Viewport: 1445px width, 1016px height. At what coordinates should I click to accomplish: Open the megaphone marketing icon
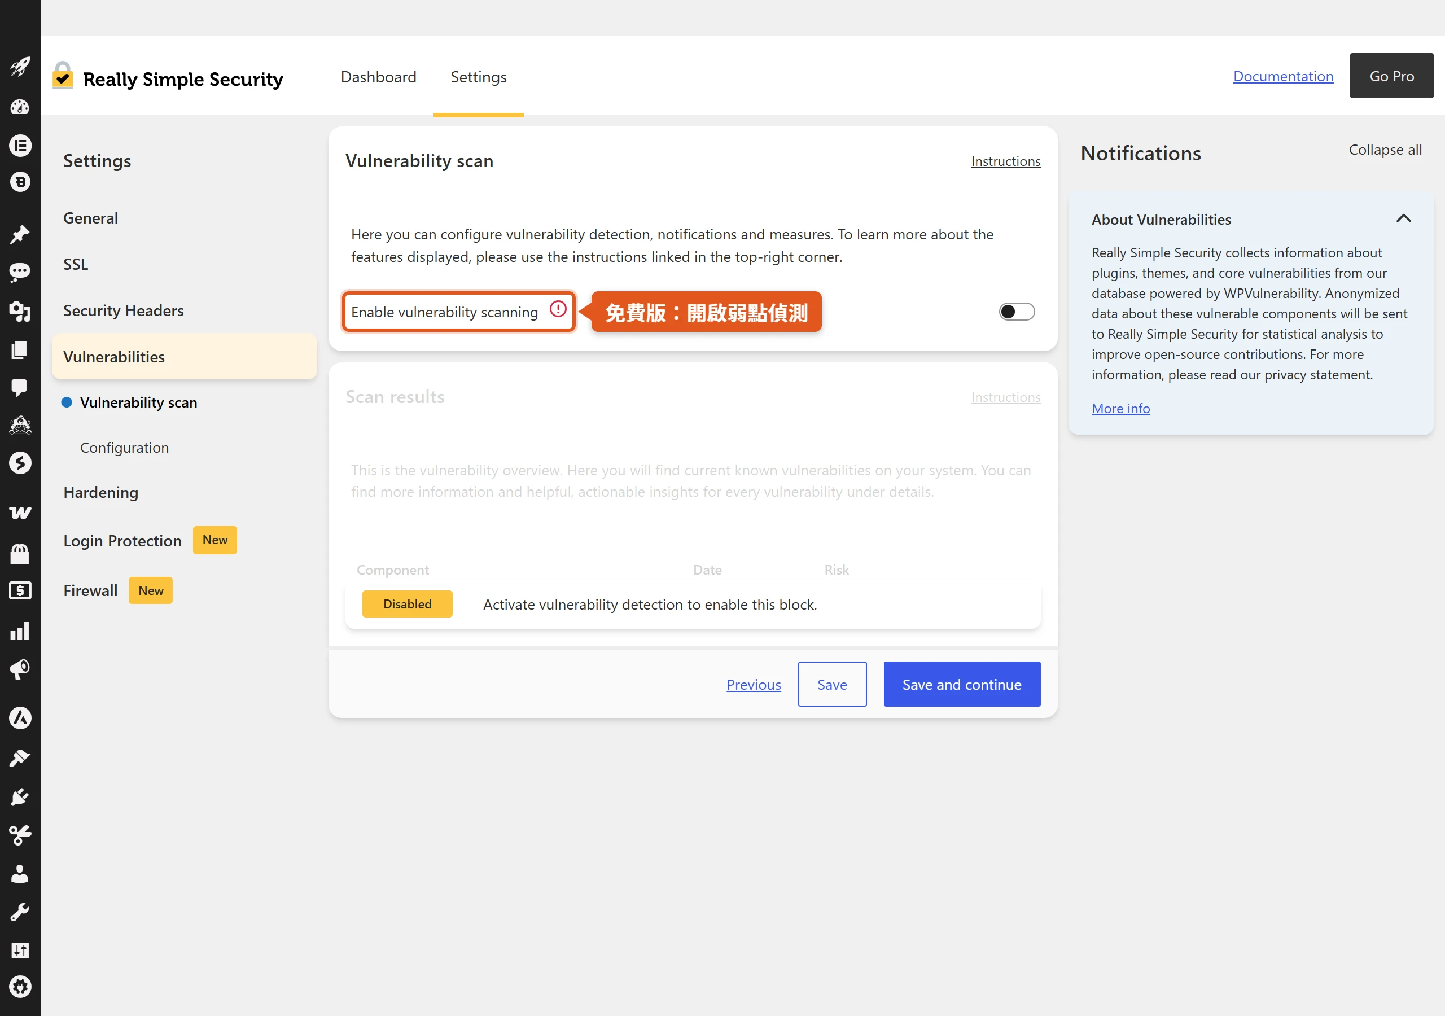20,668
